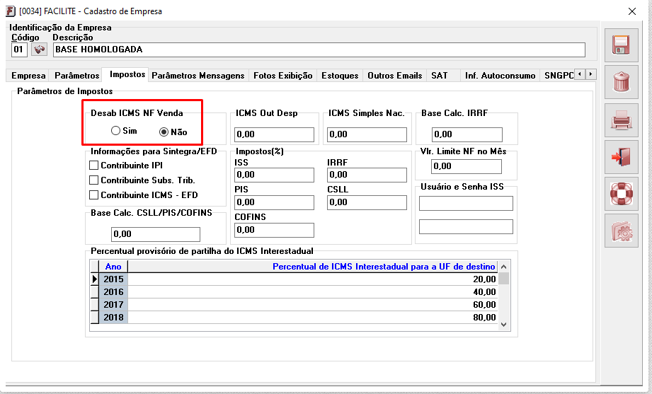Click the ICMS table scroll up arrow

pyautogui.click(x=503, y=267)
